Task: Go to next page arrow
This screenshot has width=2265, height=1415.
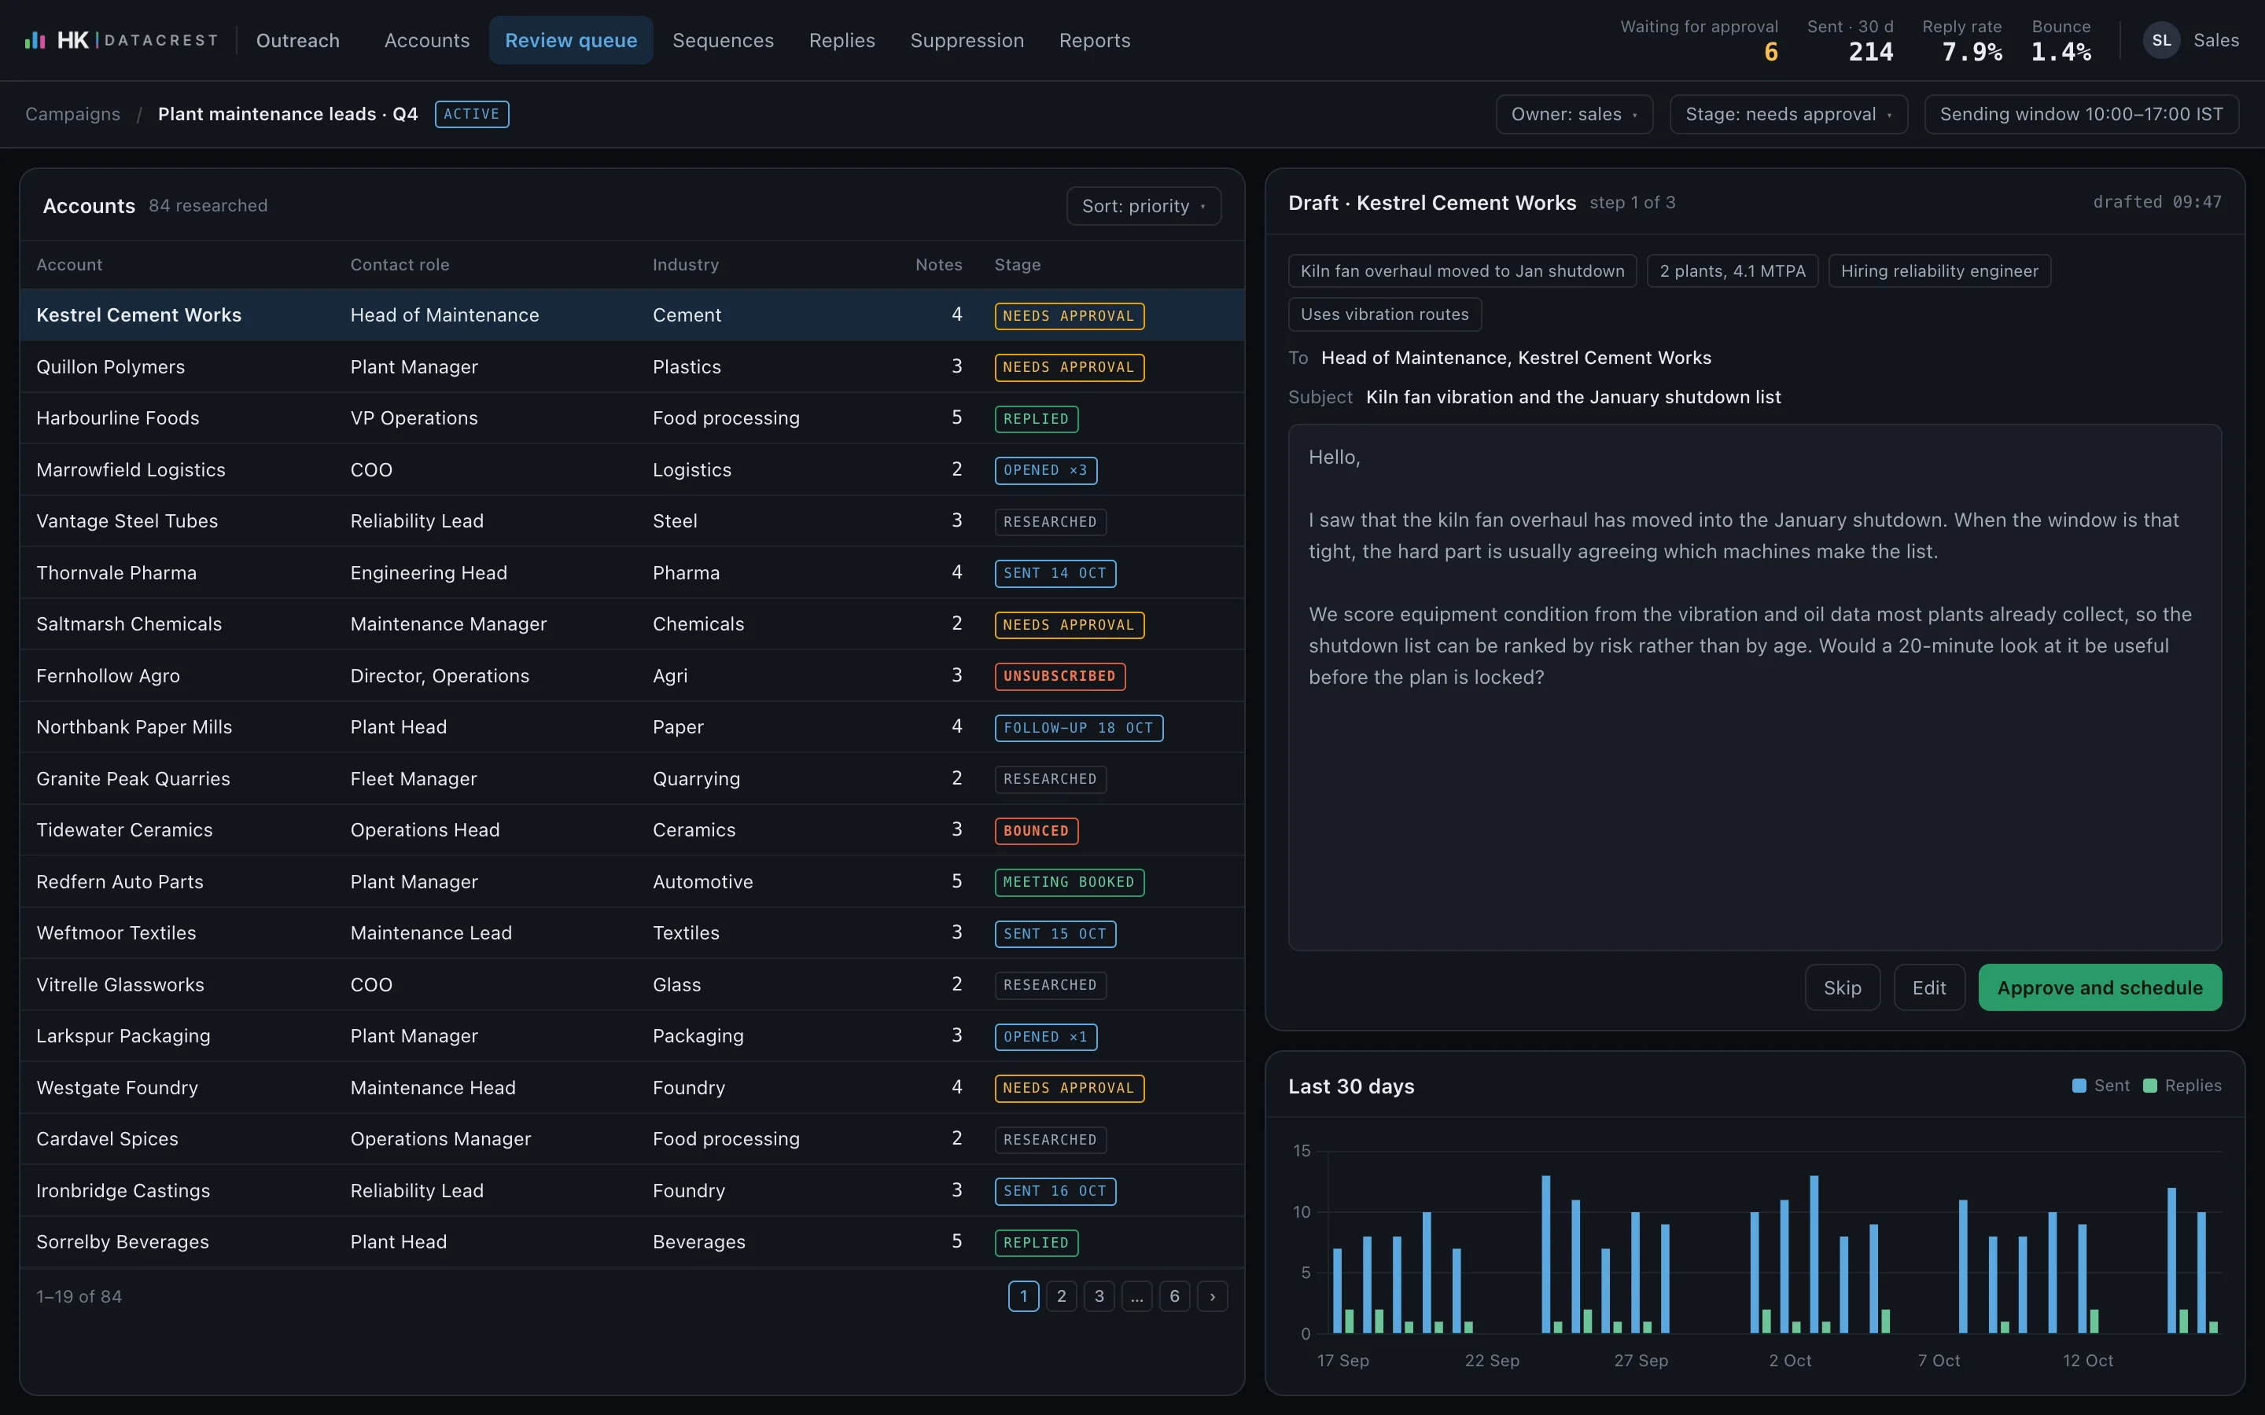Action: pyautogui.click(x=1212, y=1296)
